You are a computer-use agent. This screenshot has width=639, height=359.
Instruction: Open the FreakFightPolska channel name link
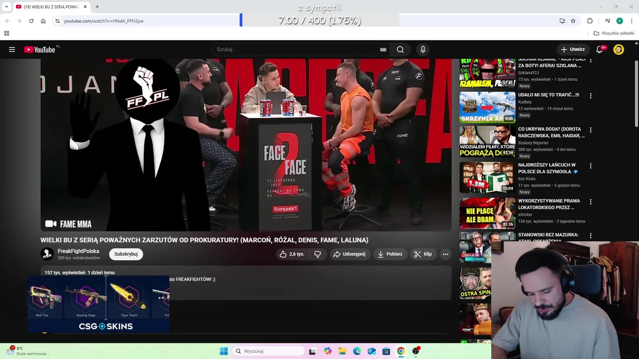(78, 251)
